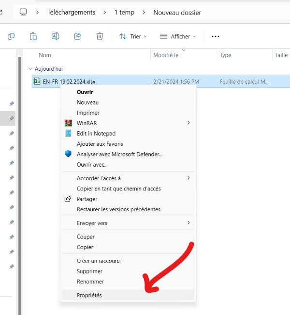
Task: Click the Paste clipboard icon in toolbar
Action: click(x=33, y=36)
